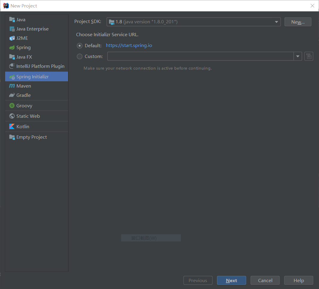Click New... to add an SDK

(x=298, y=22)
